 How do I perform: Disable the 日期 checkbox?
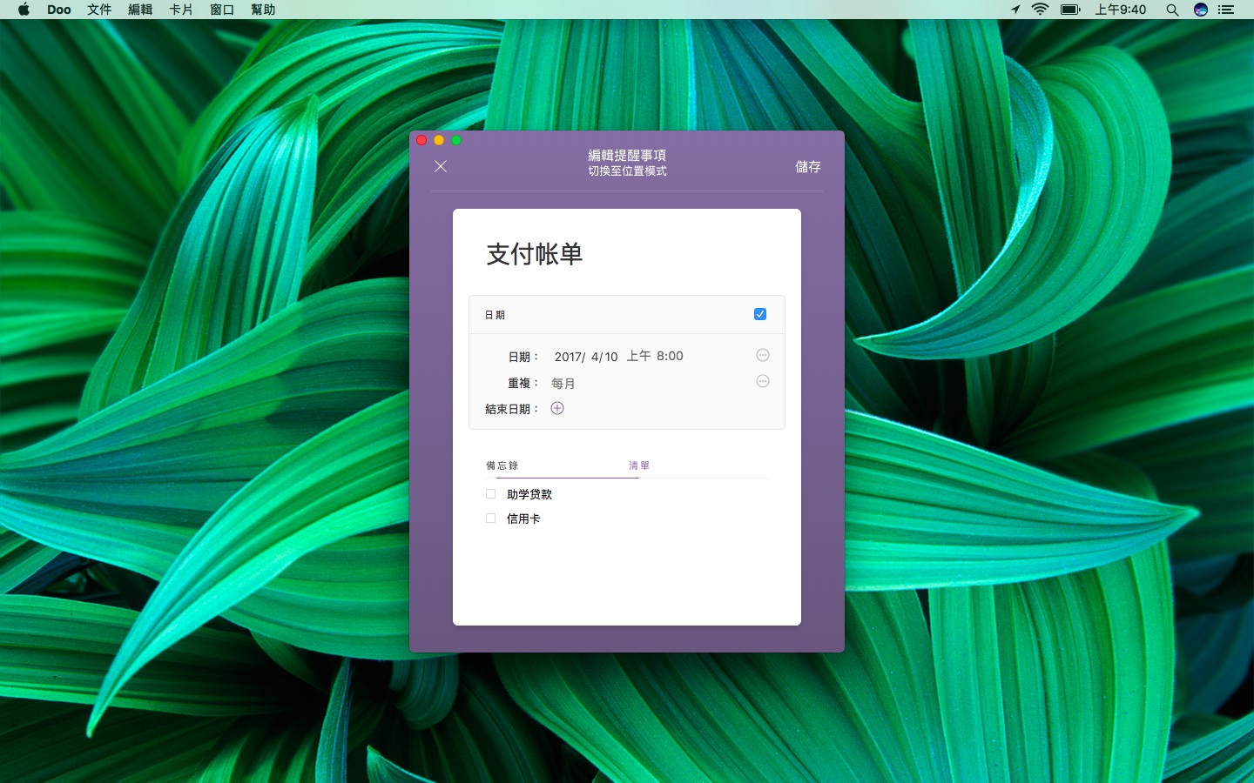click(760, 314)
